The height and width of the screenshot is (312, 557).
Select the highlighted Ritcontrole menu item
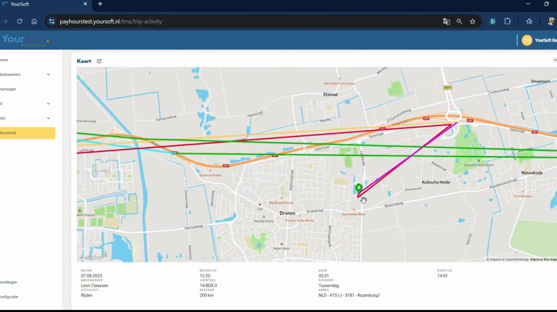(28, 133)
